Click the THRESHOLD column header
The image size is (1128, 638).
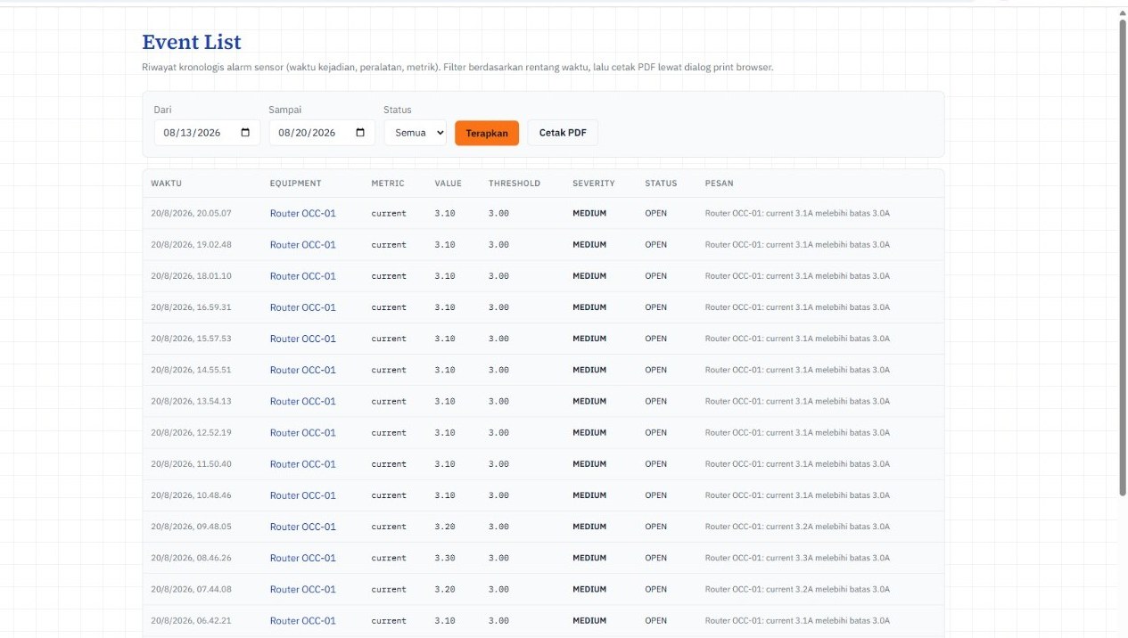pos(515,184)
